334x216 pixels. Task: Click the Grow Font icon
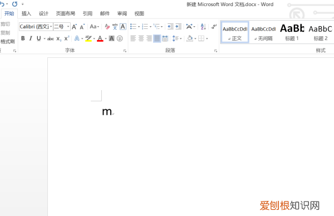(x=75, y=27)
